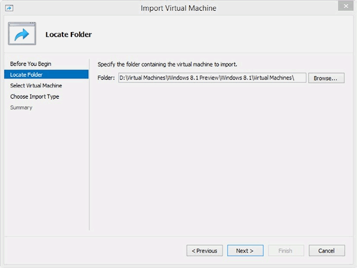The height and width of the screenshot is (268, 357).
Task: Click the "Folder:" field label
Action: (105, 78)
